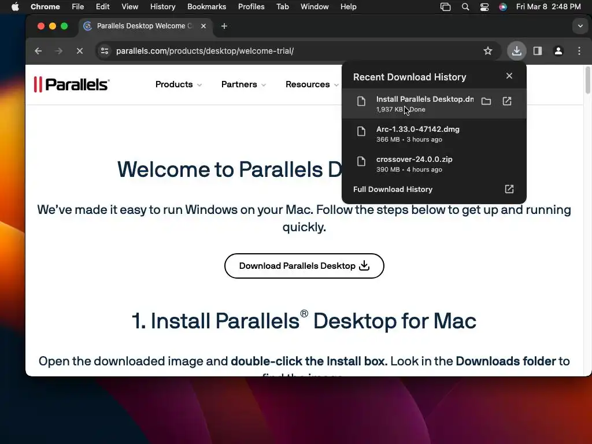592x444 pixels.
Task: Go back to the previous page
Action: click(38, 51)
